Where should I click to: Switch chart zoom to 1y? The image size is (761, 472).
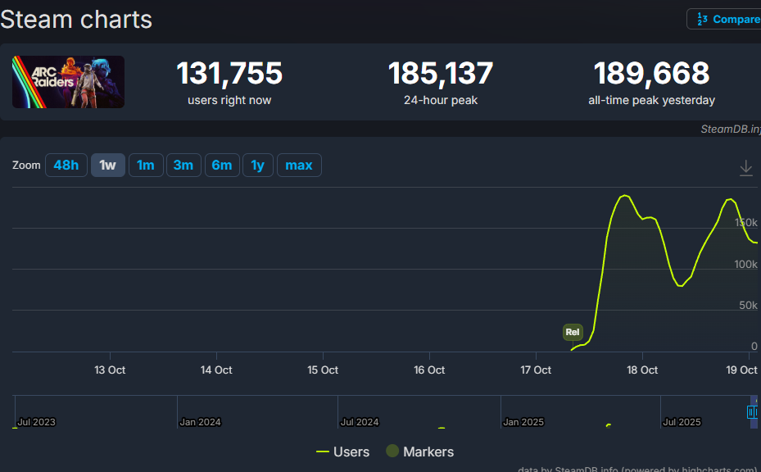[x=258, y=165]
